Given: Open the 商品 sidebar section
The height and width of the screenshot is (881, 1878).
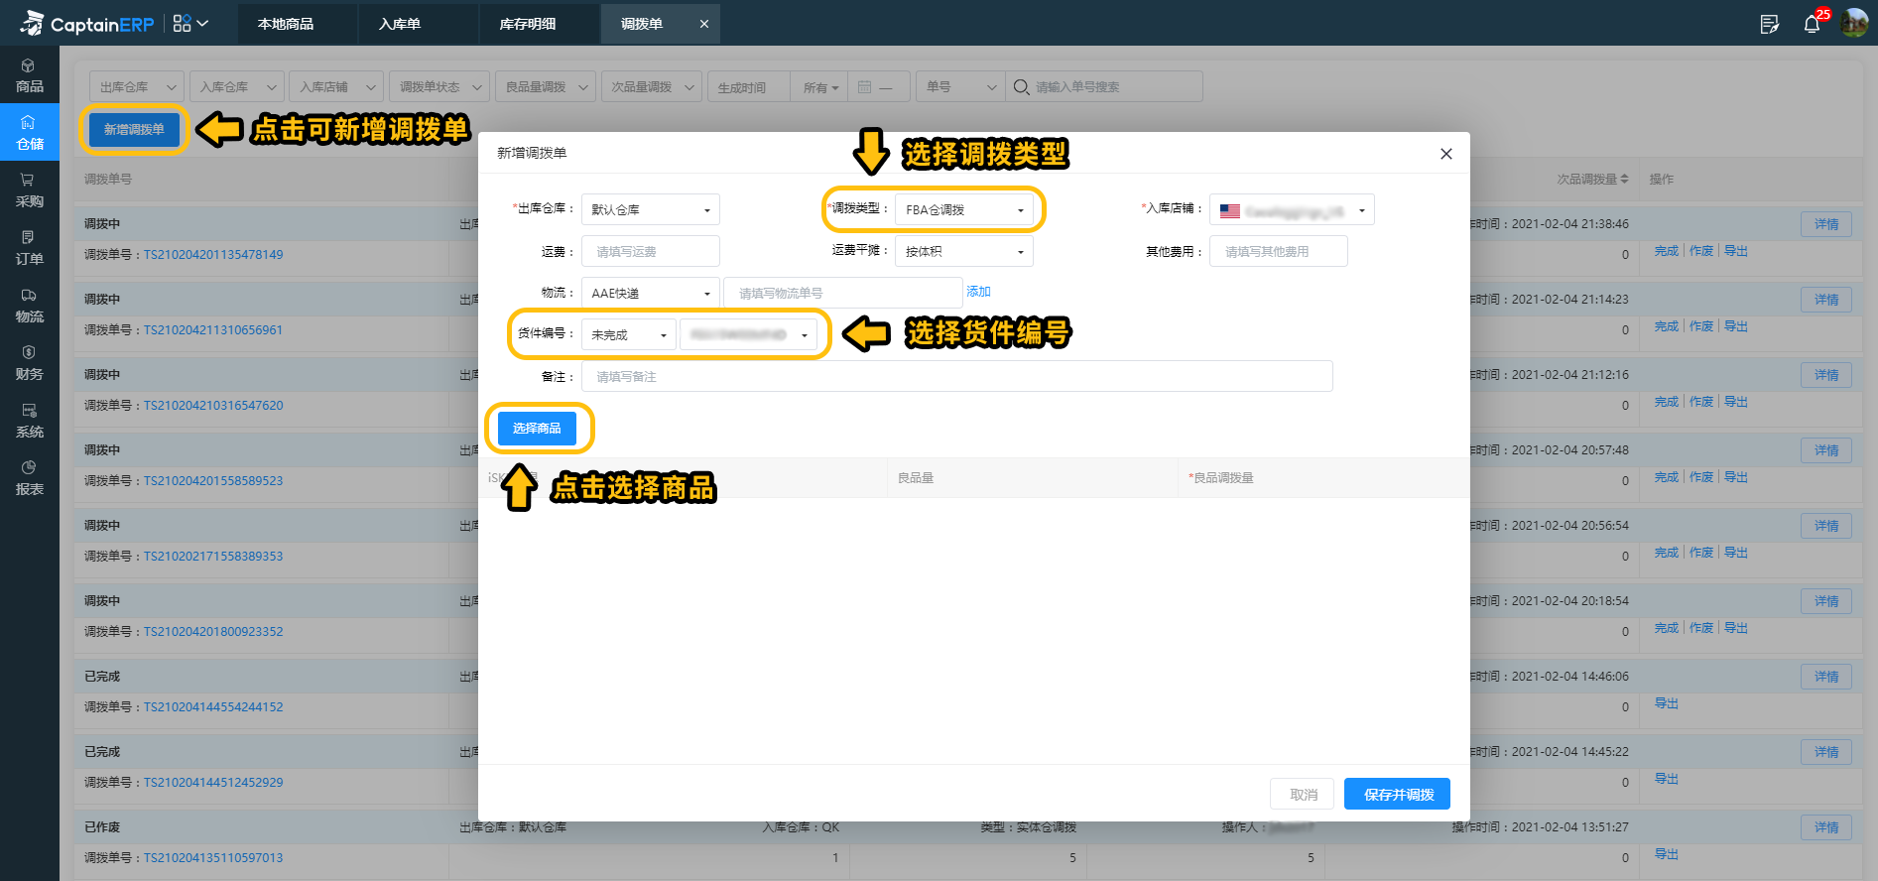Looking at the screenshot, I should (29, 75).
